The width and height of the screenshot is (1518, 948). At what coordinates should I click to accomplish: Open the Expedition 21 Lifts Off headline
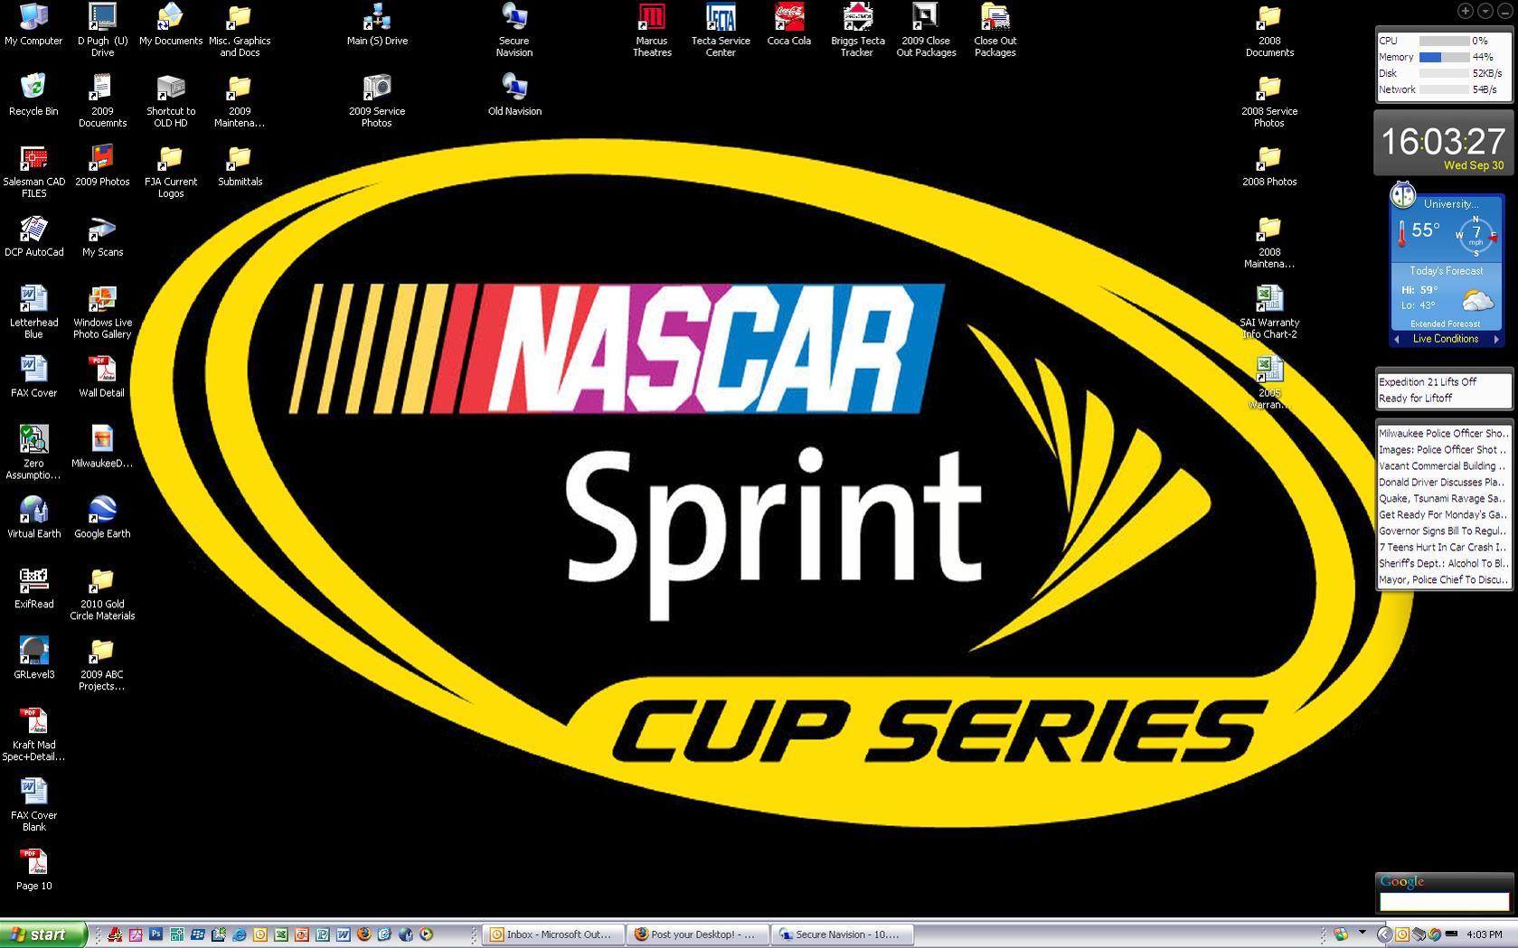click(1428, 382)
